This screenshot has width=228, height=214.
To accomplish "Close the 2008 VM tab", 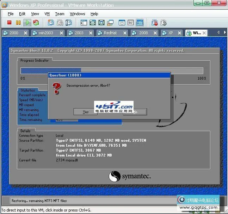I will pos(155,33).
